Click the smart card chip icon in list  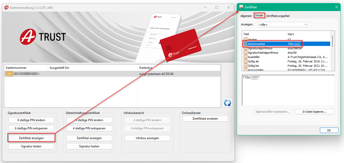(x=9, y=74)
